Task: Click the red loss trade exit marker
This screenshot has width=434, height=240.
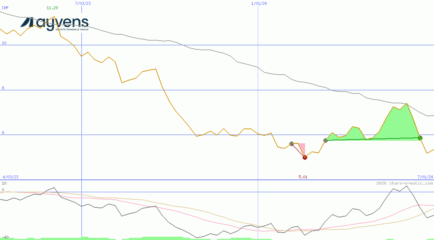Action: (x=305, y=157)
